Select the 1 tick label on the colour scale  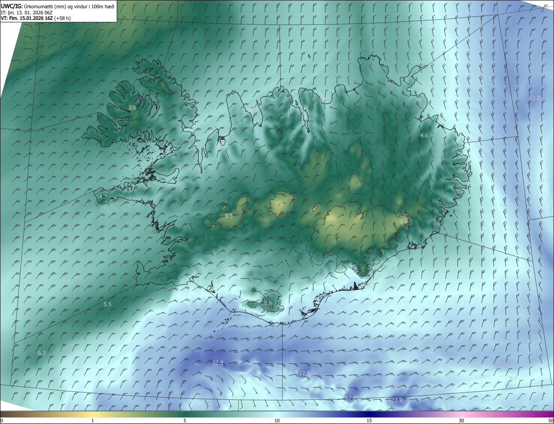[x=93, y=421]
